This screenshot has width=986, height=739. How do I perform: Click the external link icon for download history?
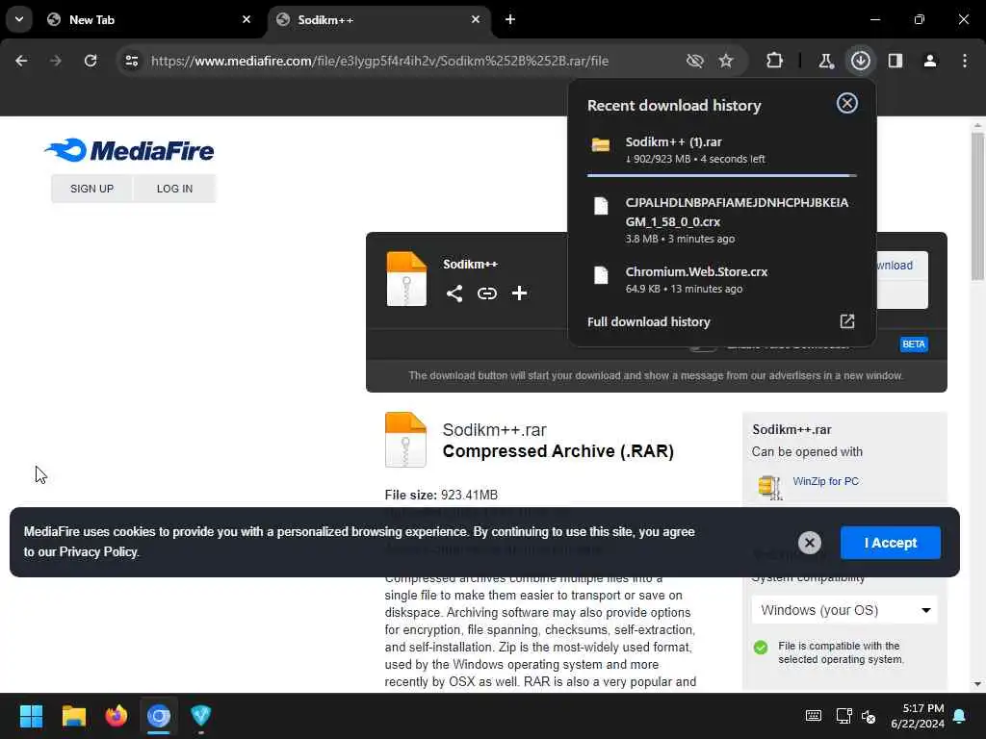click(847, 321)
